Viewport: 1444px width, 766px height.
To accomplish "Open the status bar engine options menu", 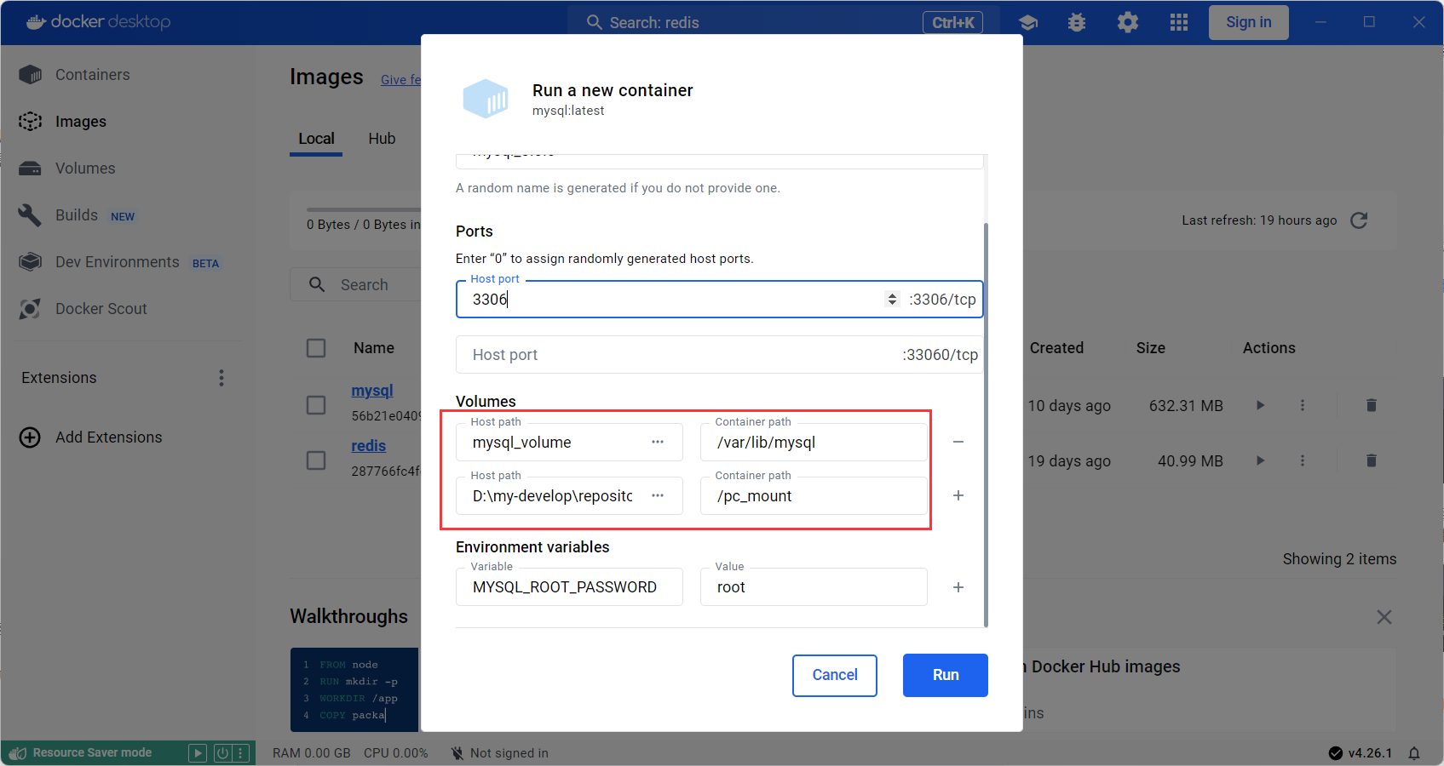I will coord(241,753).
